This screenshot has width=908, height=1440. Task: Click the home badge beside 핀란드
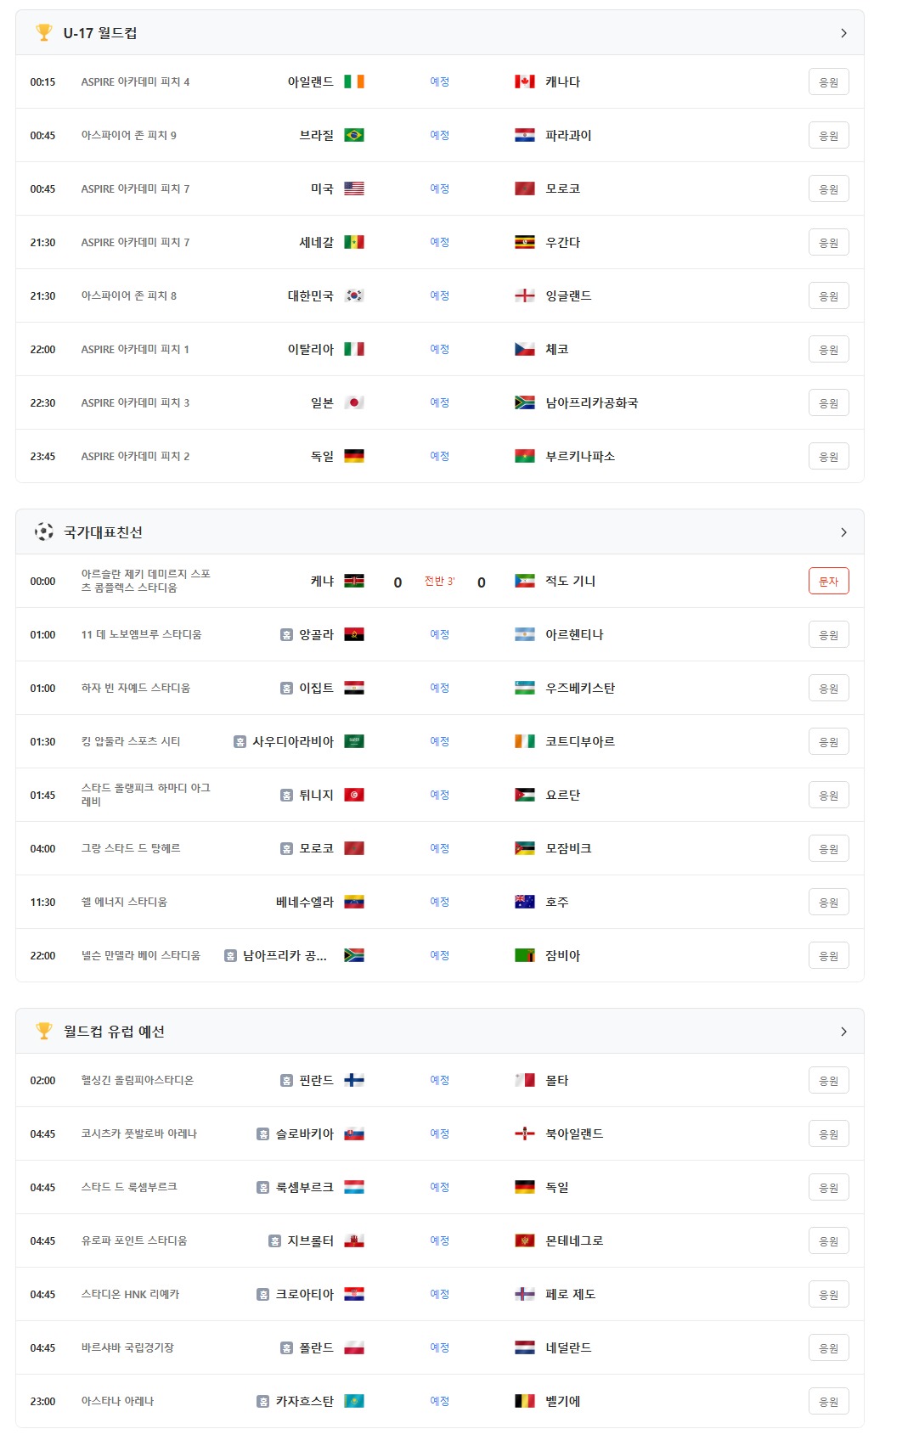[x=286, y=1080]
